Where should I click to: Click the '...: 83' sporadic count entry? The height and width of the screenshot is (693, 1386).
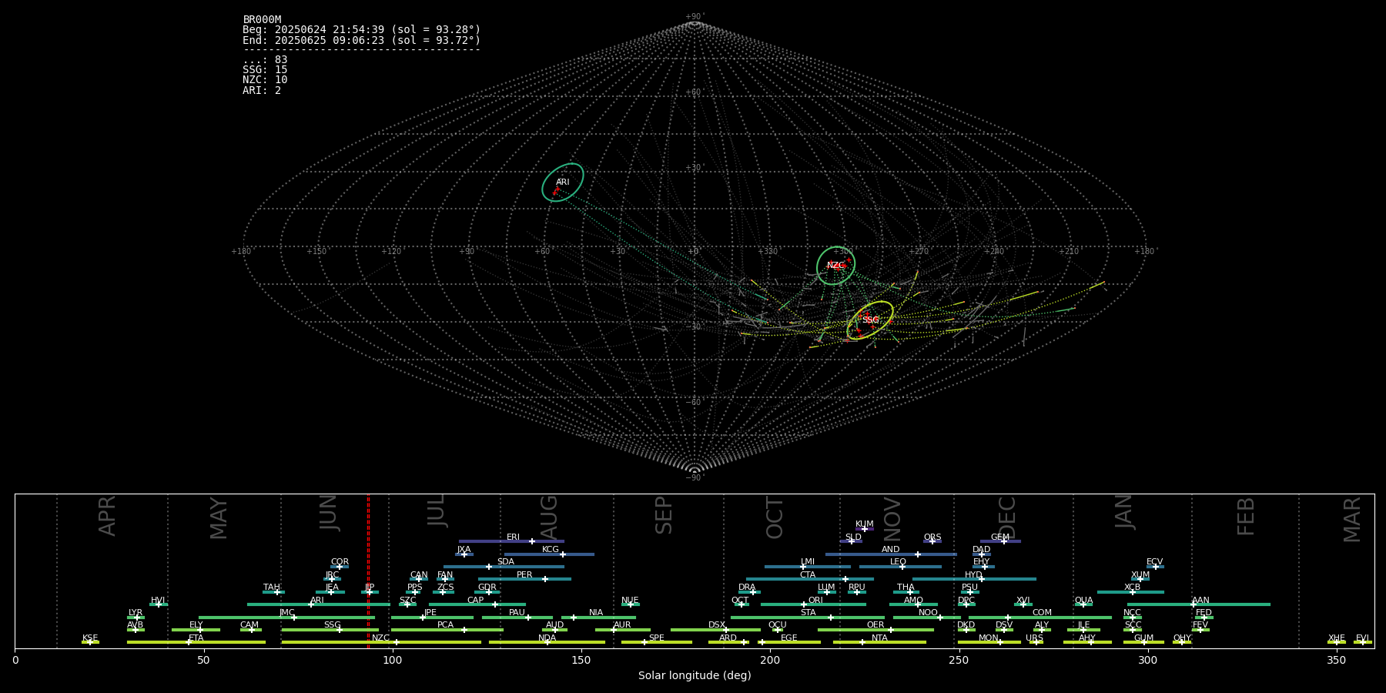pyautogui.click(x=265, y=60)
